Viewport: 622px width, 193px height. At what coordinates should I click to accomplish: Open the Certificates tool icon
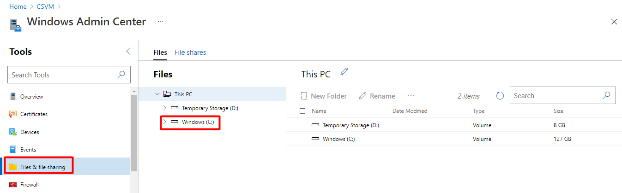[x=13, y=114]
